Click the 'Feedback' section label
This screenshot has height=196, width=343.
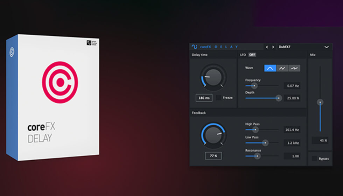pyautogui.click(x=199, y=113)
